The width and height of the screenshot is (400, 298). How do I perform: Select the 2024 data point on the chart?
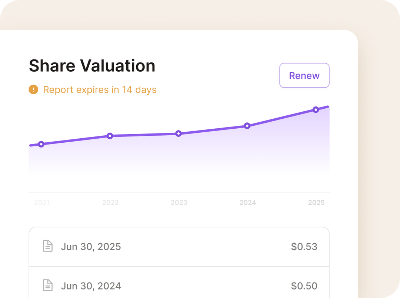247,126
